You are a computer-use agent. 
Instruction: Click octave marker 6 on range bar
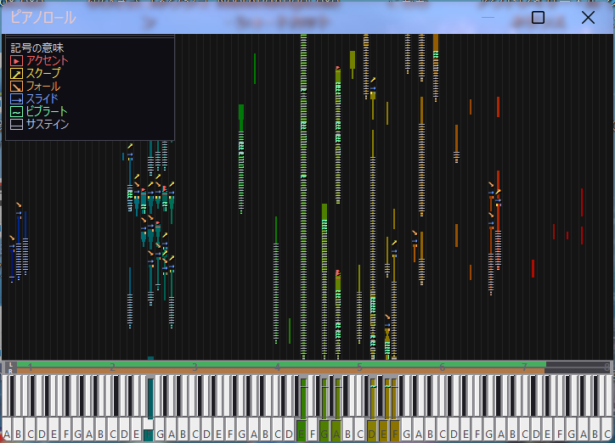[442, 367]
